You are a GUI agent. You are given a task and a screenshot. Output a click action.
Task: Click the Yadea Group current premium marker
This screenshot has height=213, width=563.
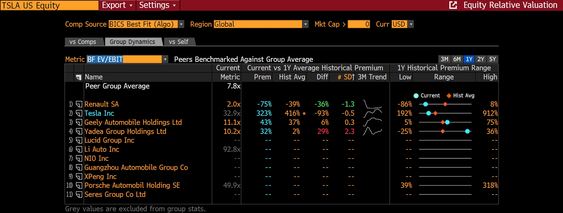click(x=468, y=132)
